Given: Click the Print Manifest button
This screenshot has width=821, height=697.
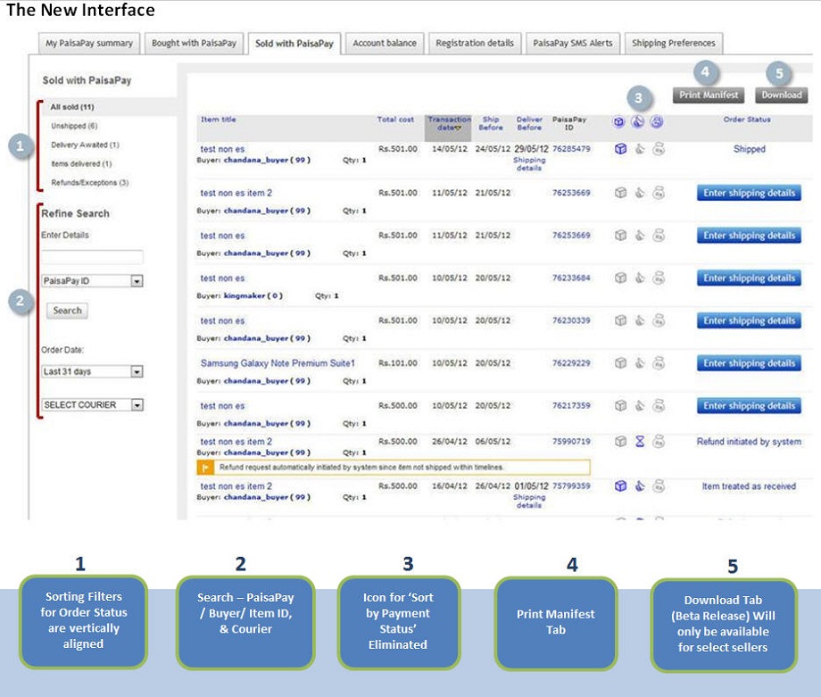Looking at the screenshot, I should point(709,95).
